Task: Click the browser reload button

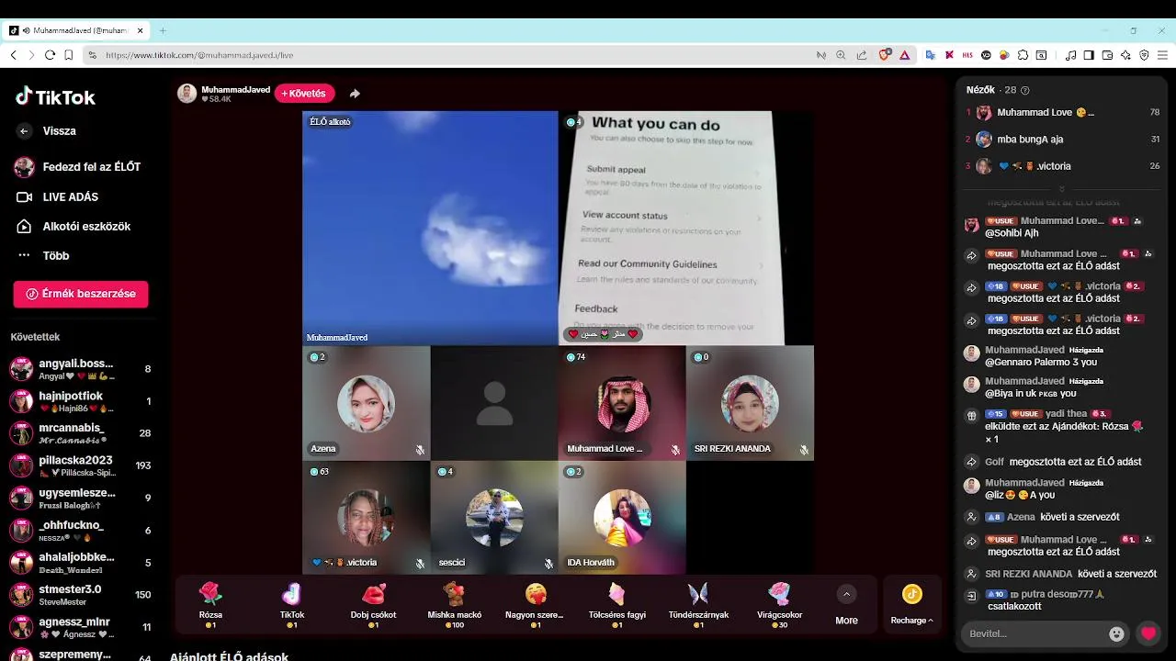Action: [50, 55]
